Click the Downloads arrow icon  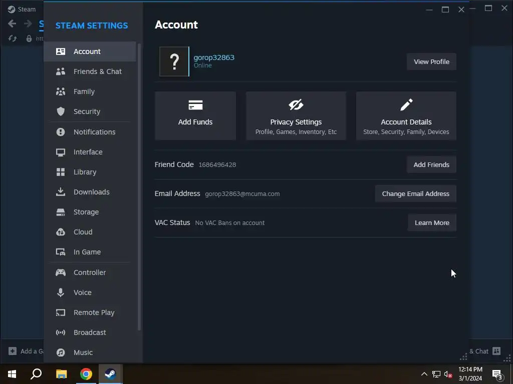[61, 192]
